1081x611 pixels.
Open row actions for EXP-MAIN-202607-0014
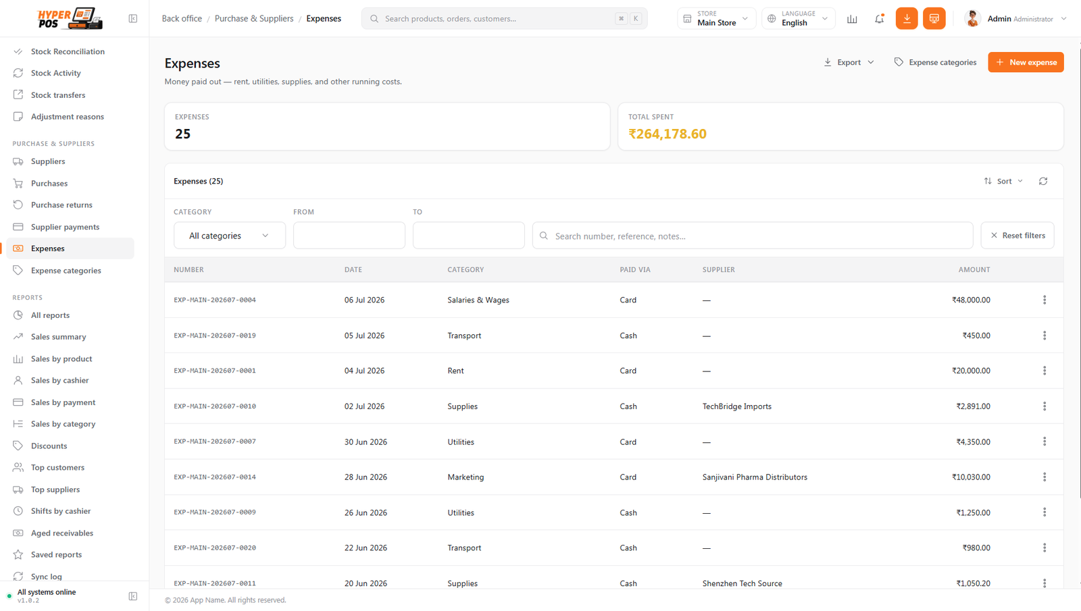click(x=1045, y=477)
